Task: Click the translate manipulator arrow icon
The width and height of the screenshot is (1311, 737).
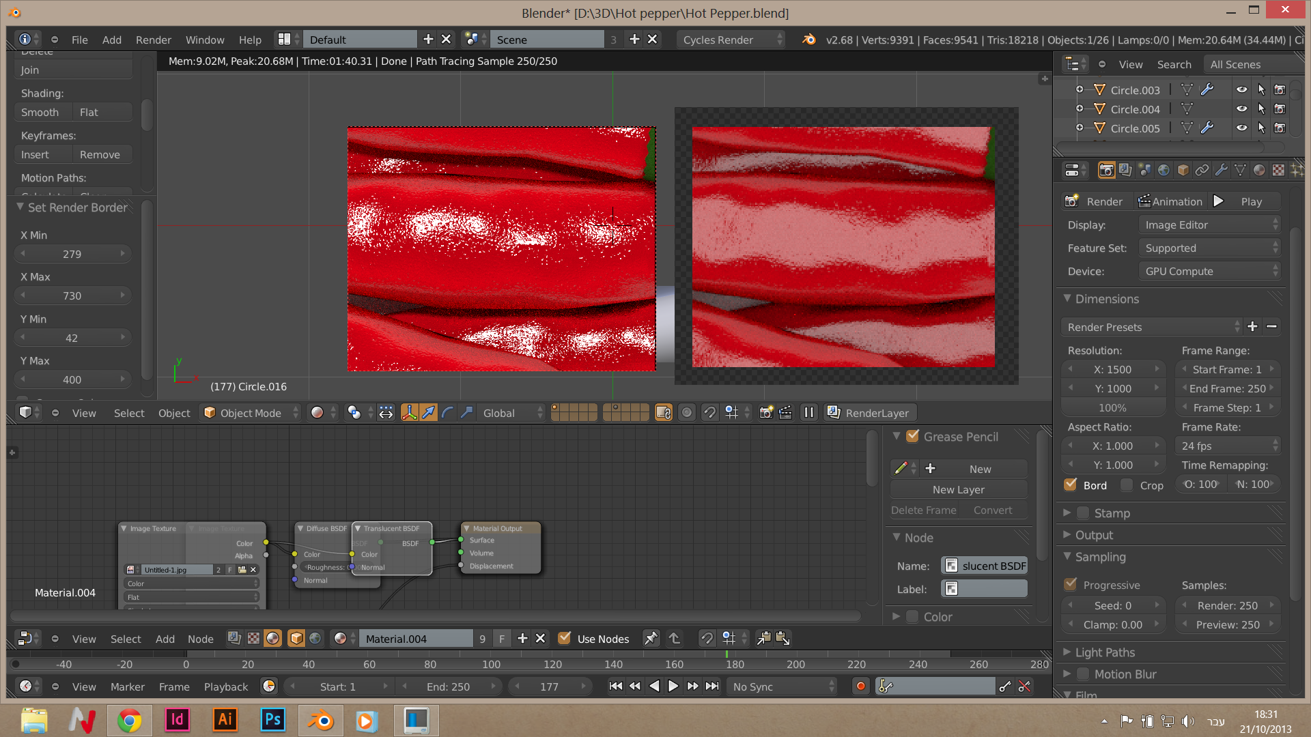Action: pos(428,413)
